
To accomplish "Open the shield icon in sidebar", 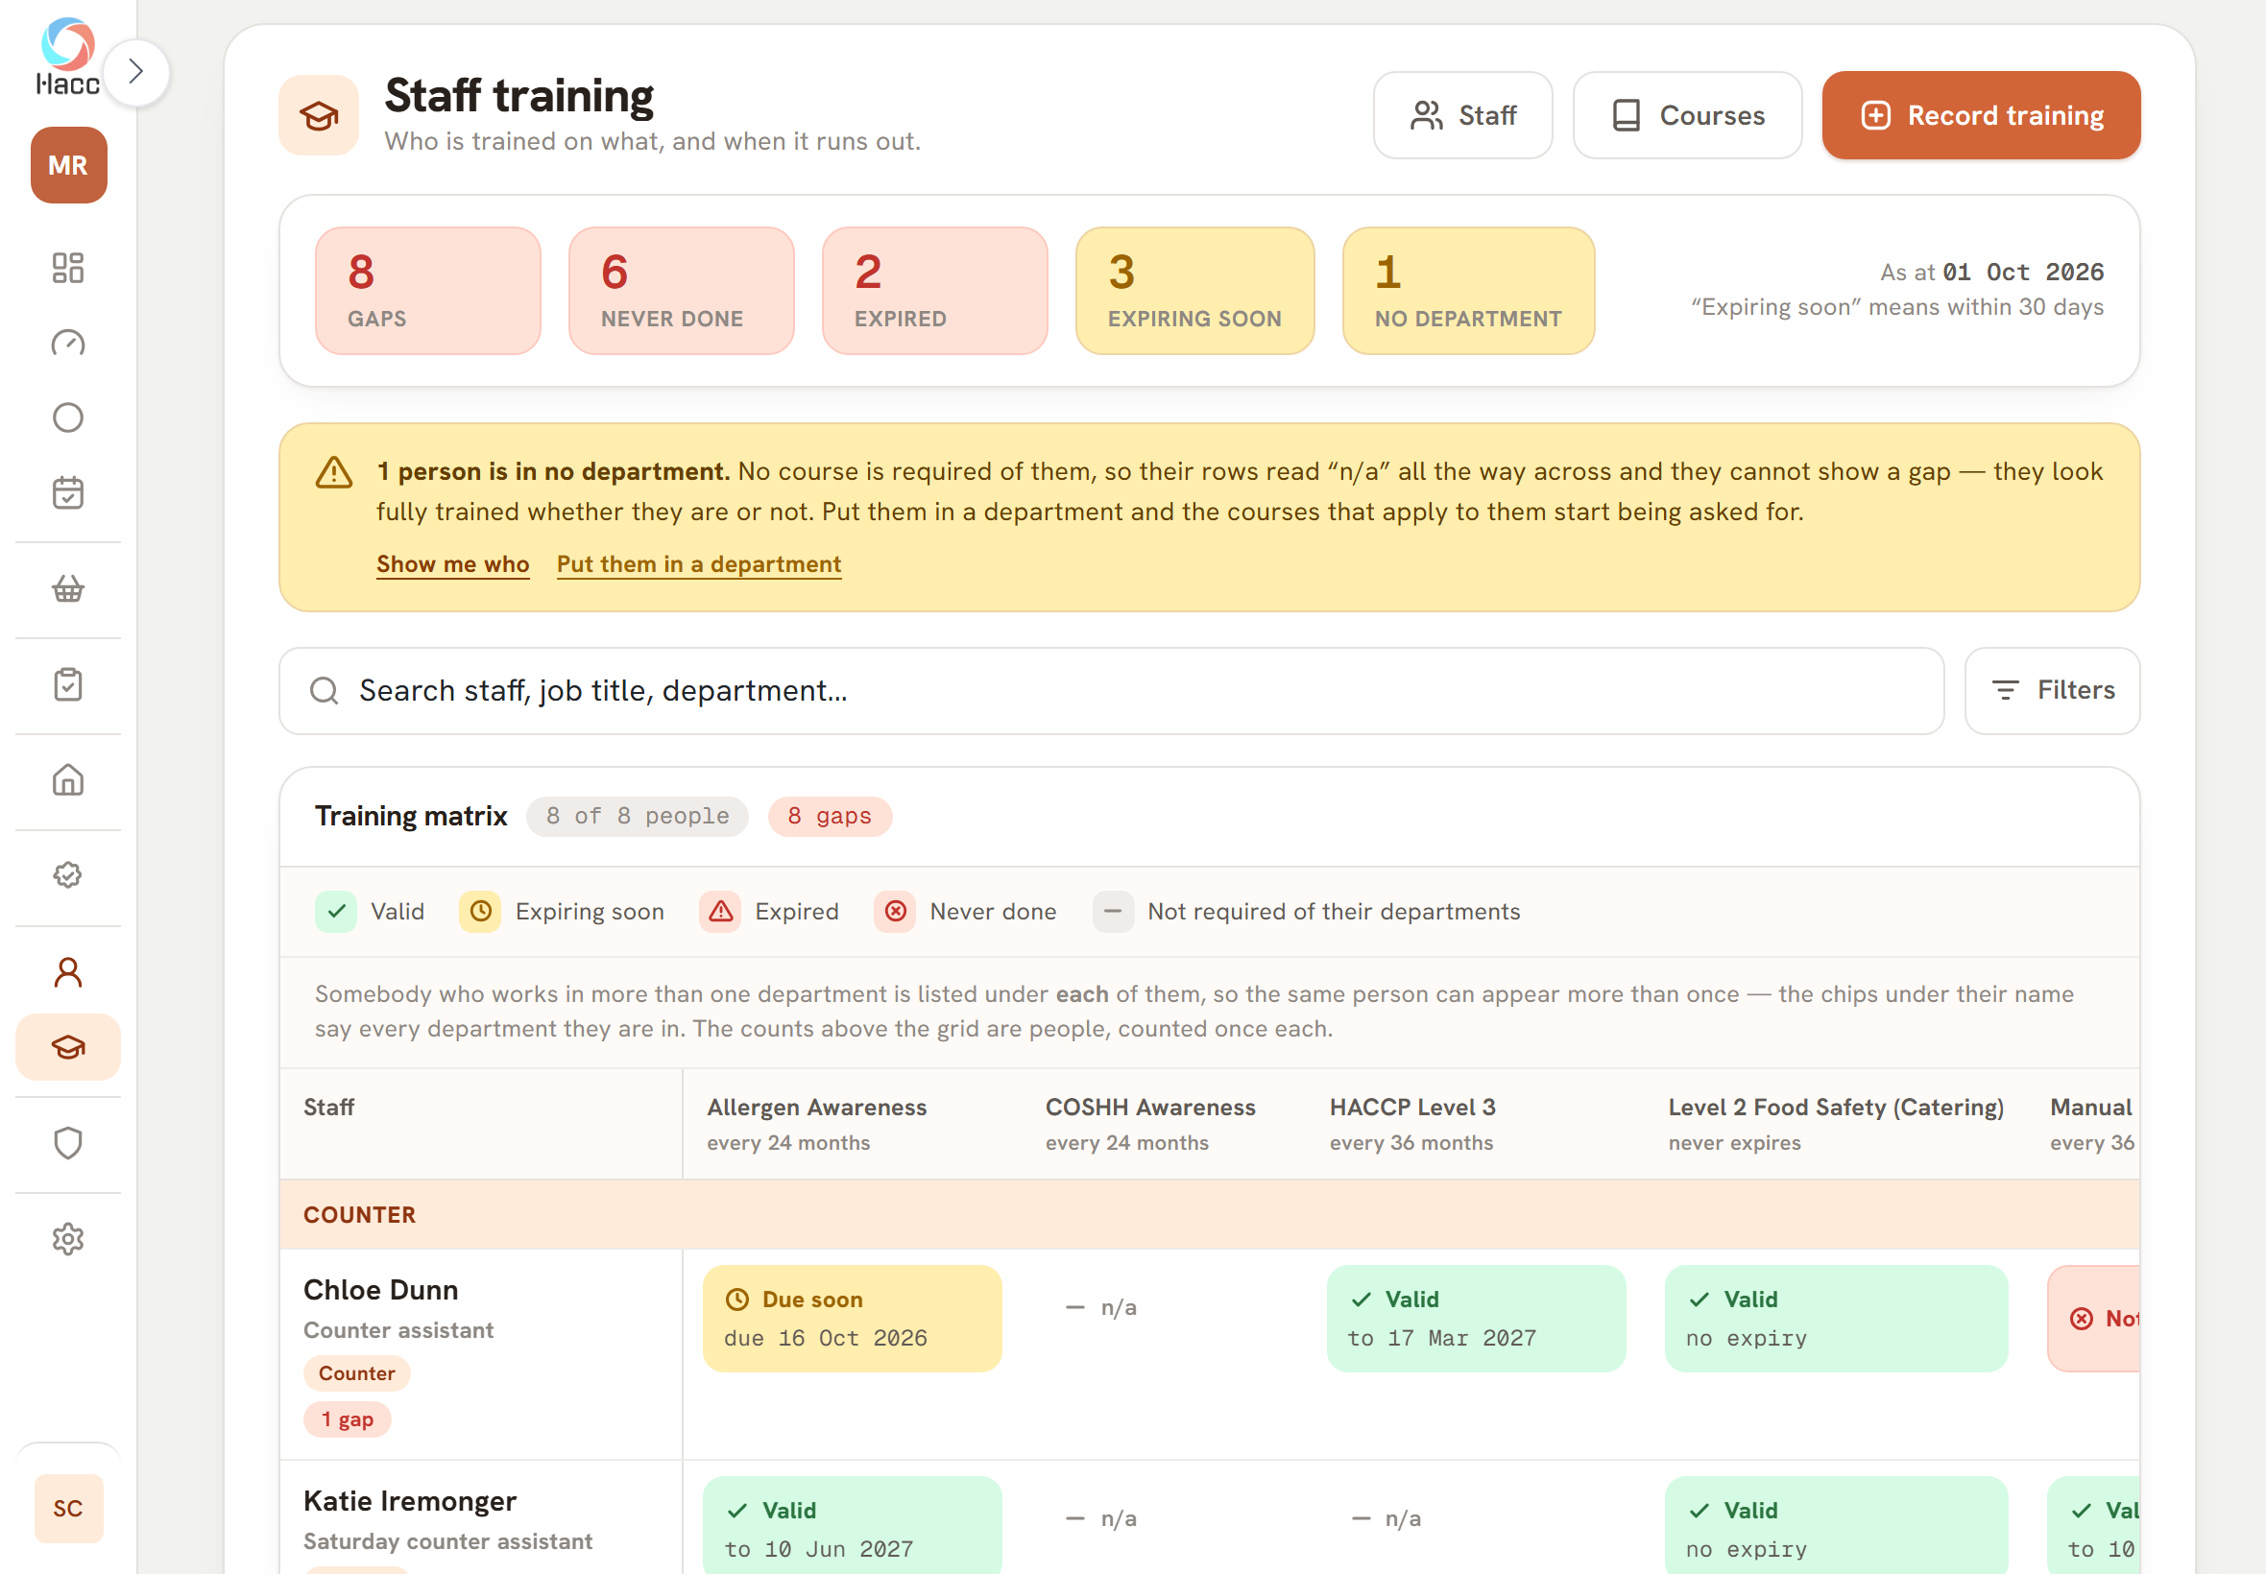I will click(x=68, y=1143).
